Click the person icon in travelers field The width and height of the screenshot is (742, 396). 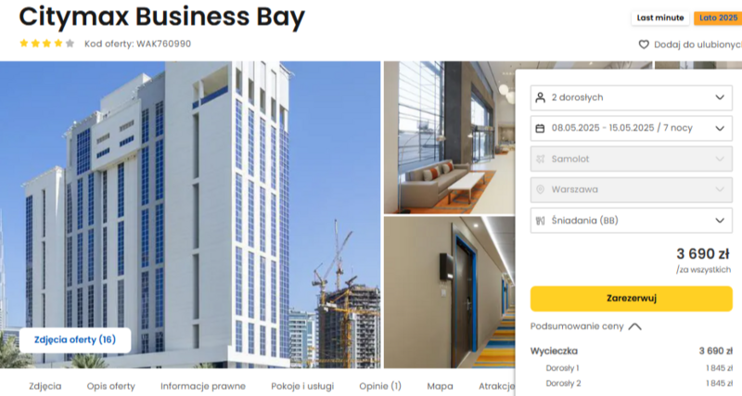pos(540,97)
